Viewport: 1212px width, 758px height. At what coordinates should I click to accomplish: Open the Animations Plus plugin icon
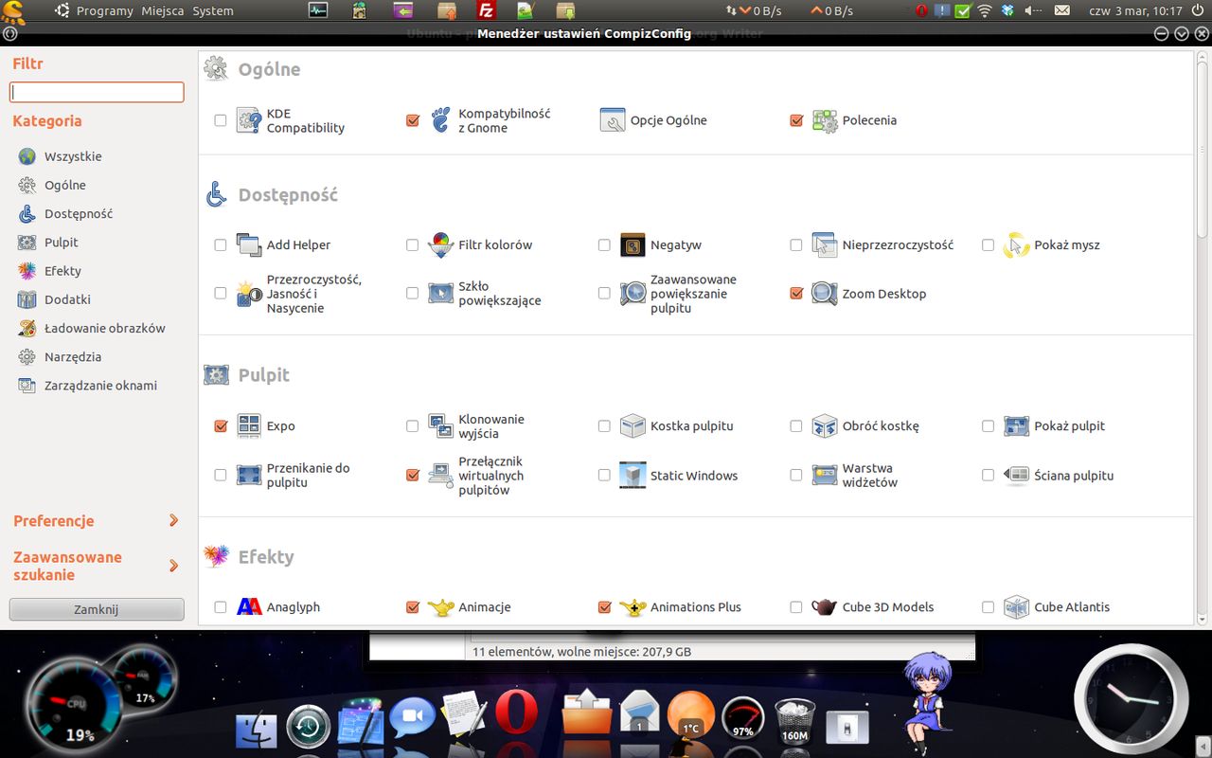point(633,607)
